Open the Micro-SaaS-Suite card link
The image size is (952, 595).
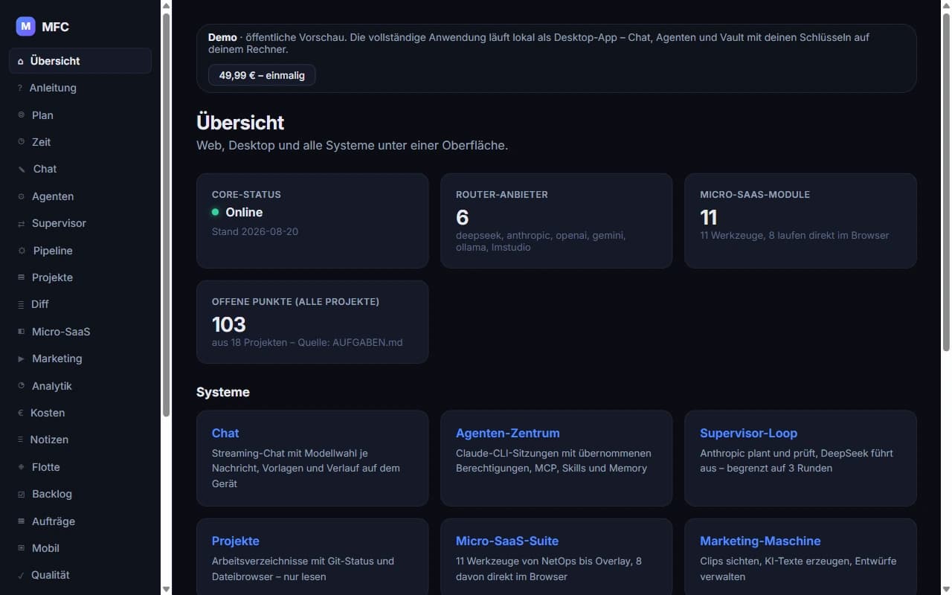click(507, 541)
